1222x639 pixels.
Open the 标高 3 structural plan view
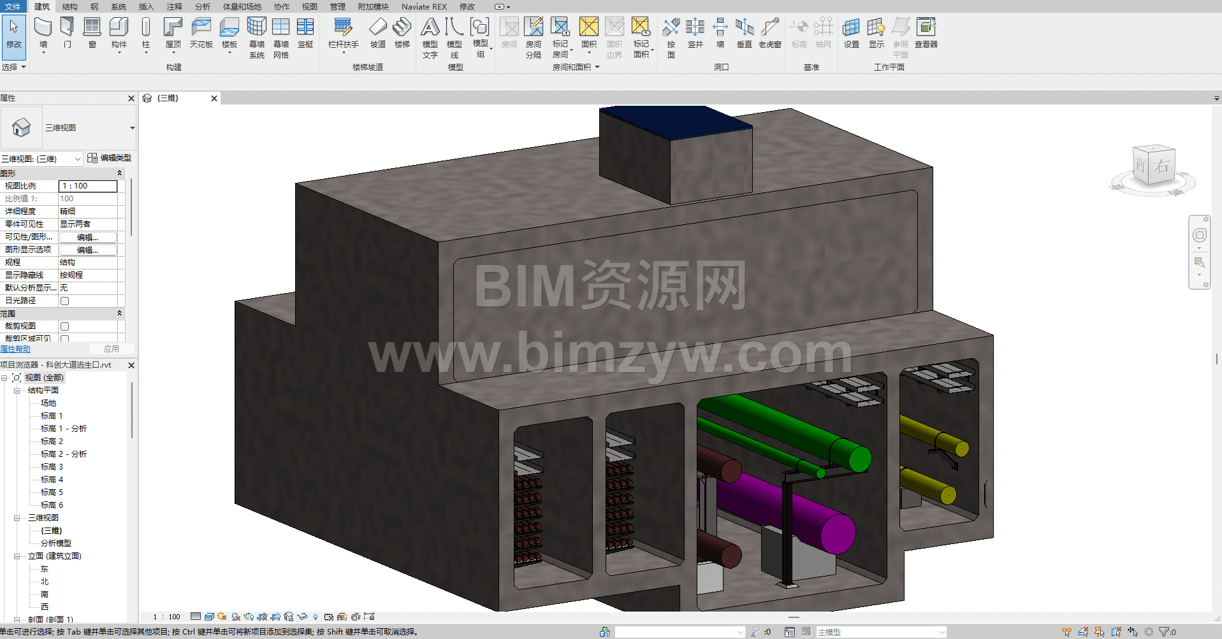pyautogui.click(x=52, y=467)
